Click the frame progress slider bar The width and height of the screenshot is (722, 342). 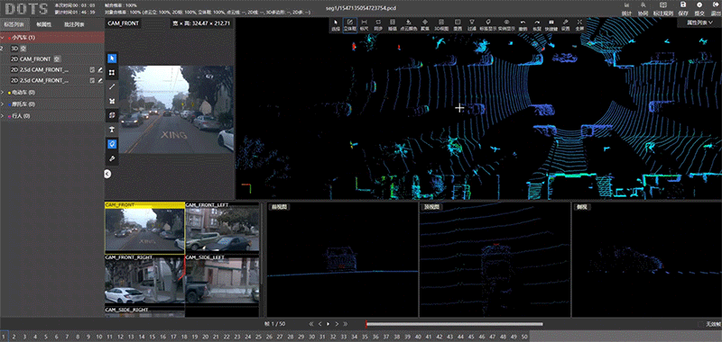[454, 324]
